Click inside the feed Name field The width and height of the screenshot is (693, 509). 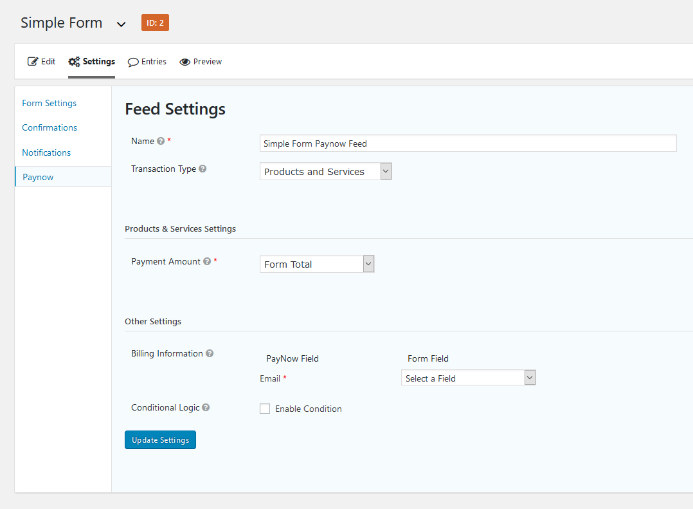467,143
